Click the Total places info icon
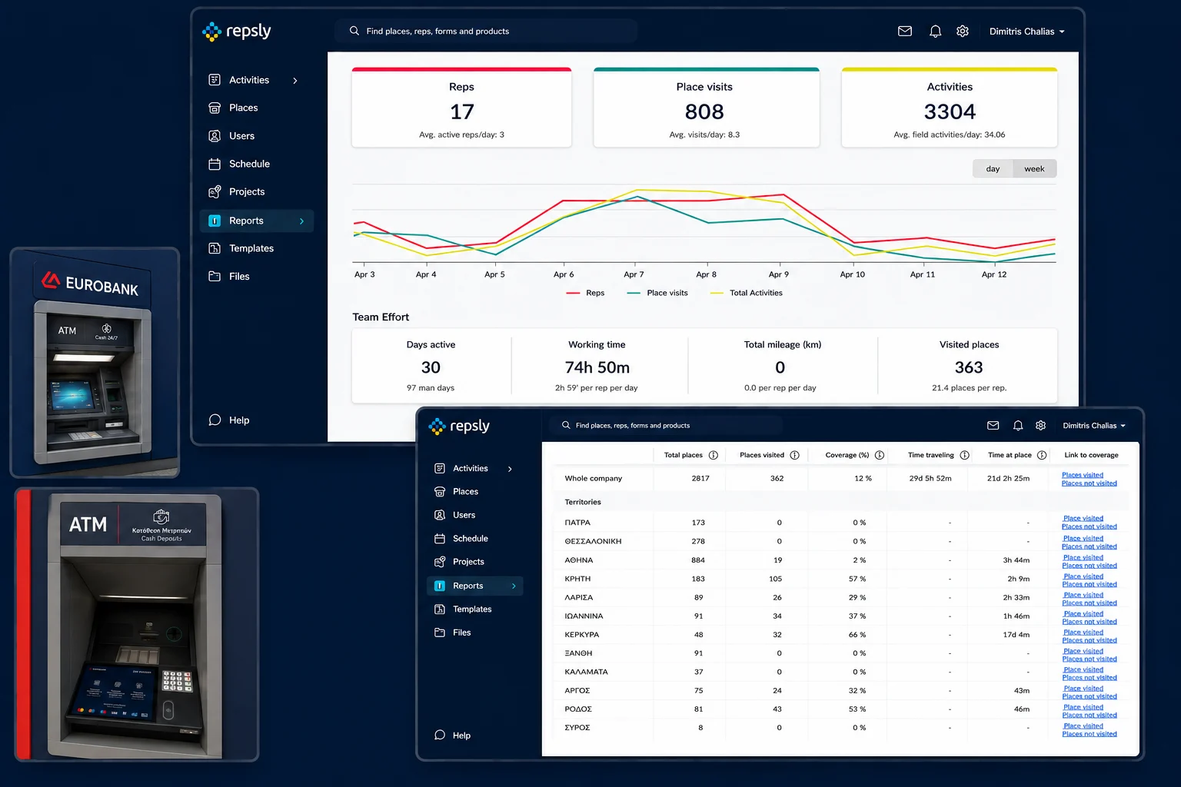 (x=714, y=455)
